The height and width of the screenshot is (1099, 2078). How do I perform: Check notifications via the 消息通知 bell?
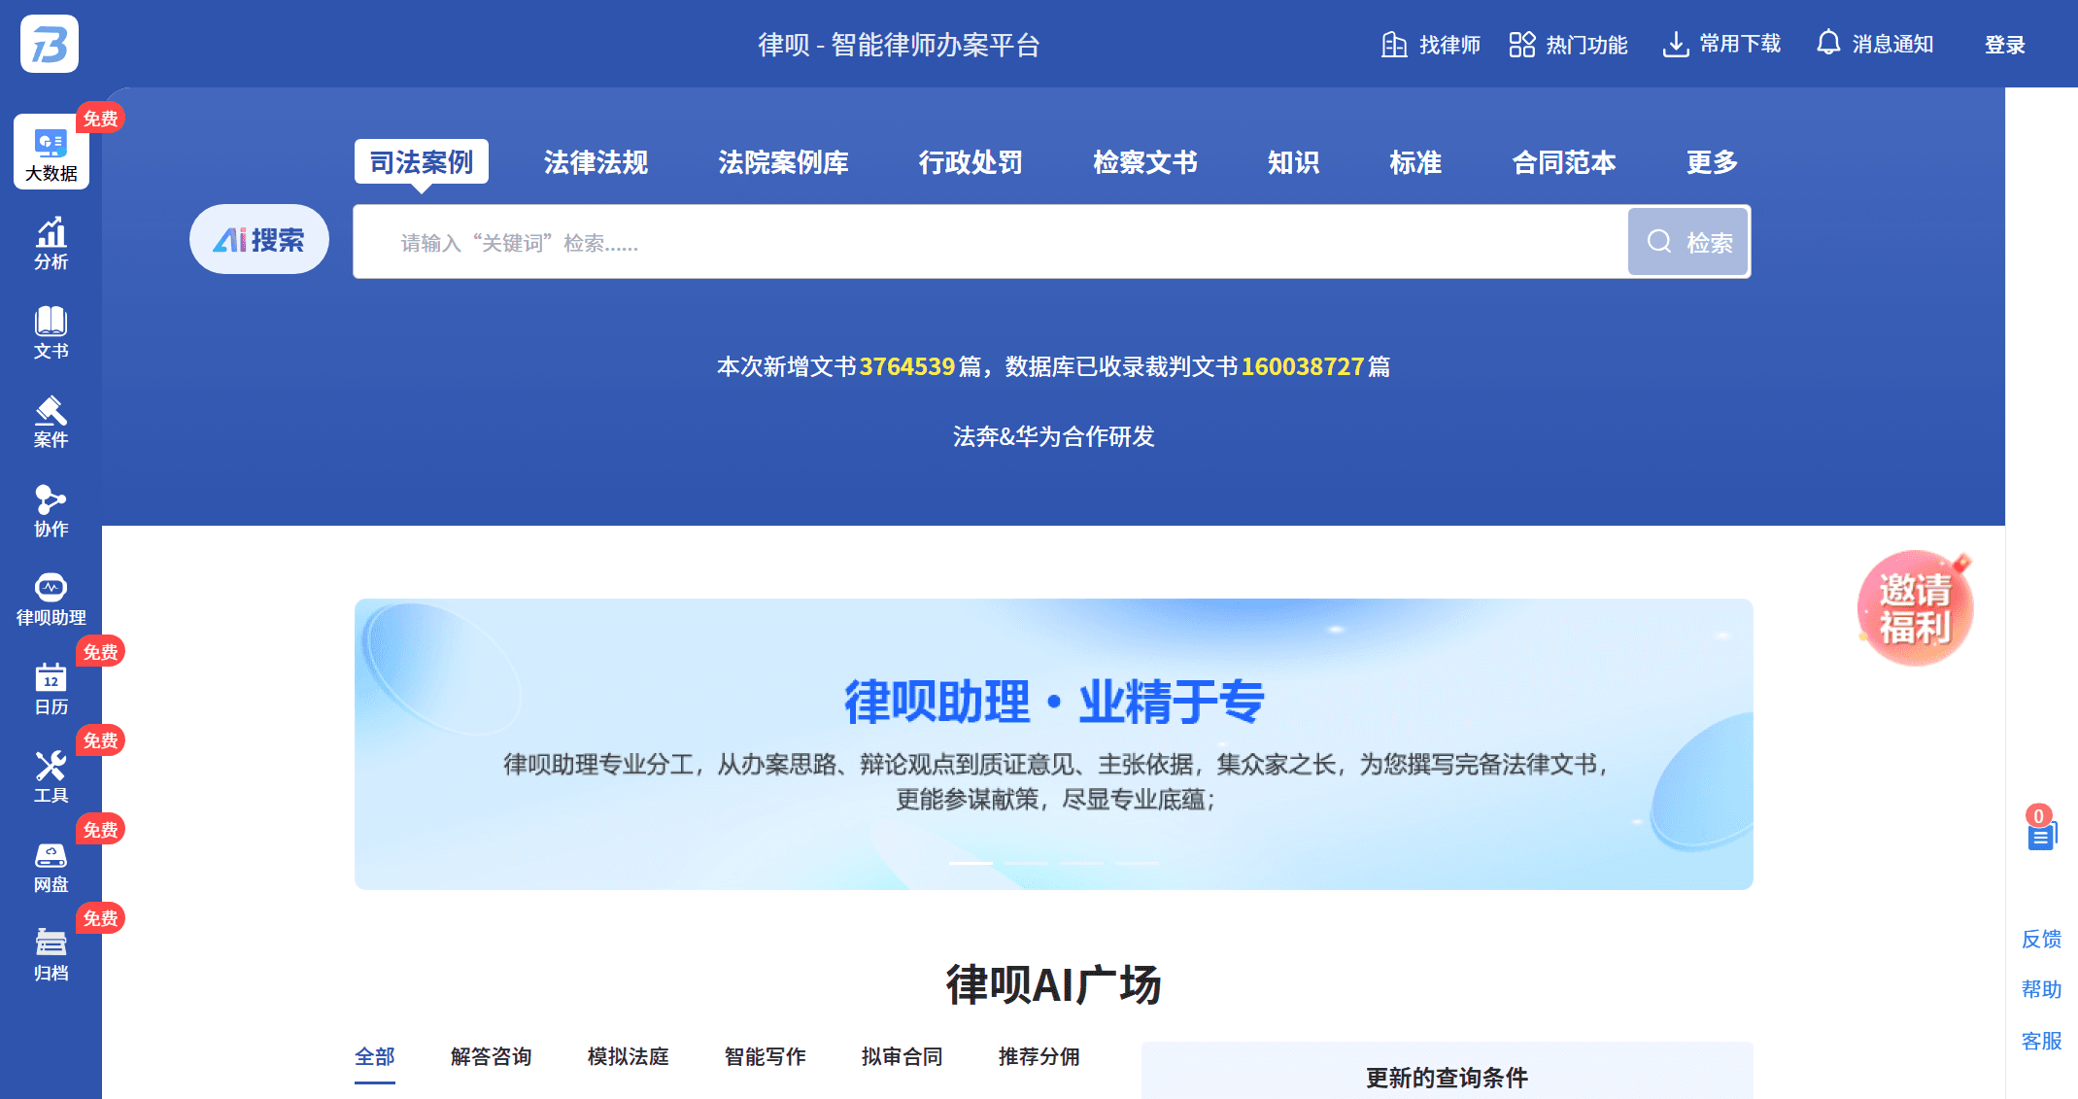pos(1876,44)
